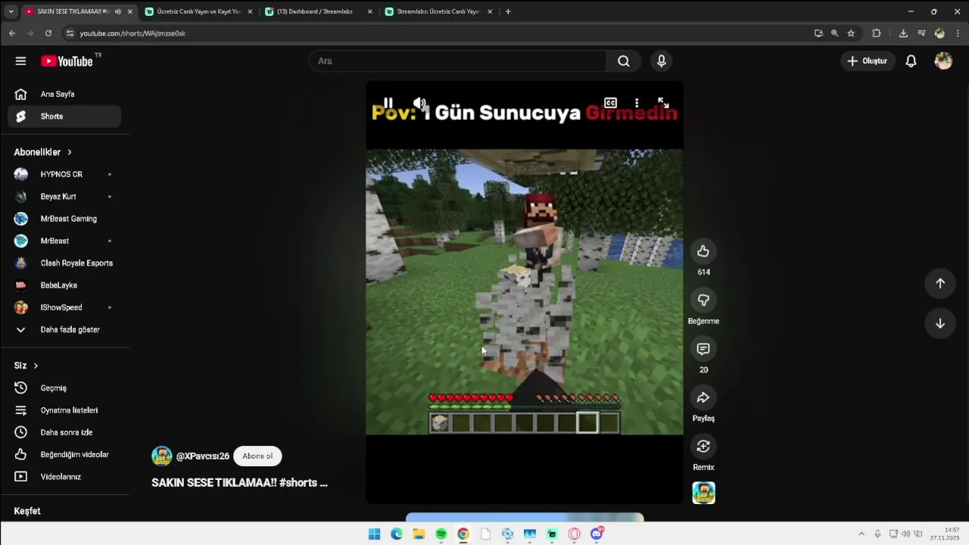The width and height of the screenshot is (969, 545).
Task: Open a new browser tab
Action: [x=508, y=11]
